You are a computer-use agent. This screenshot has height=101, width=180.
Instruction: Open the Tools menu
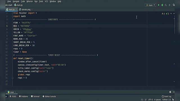41,1
